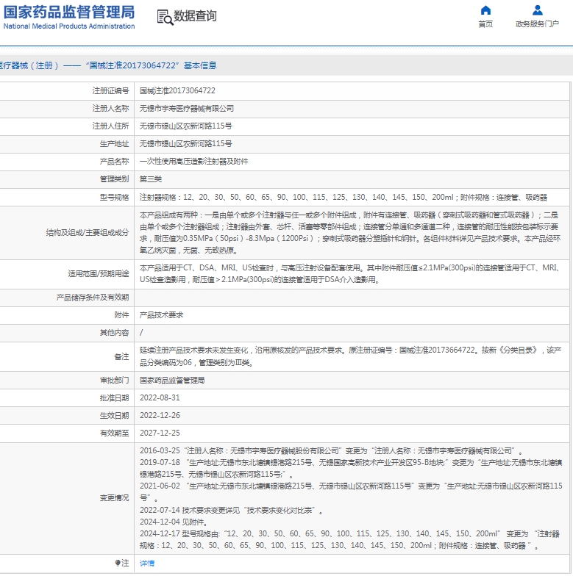Click the 审批部门 label
This screenshot has width=573, height=576.
tap(115, 381)
